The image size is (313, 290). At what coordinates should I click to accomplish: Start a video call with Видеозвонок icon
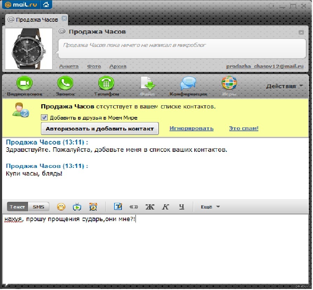click(24, 84)
